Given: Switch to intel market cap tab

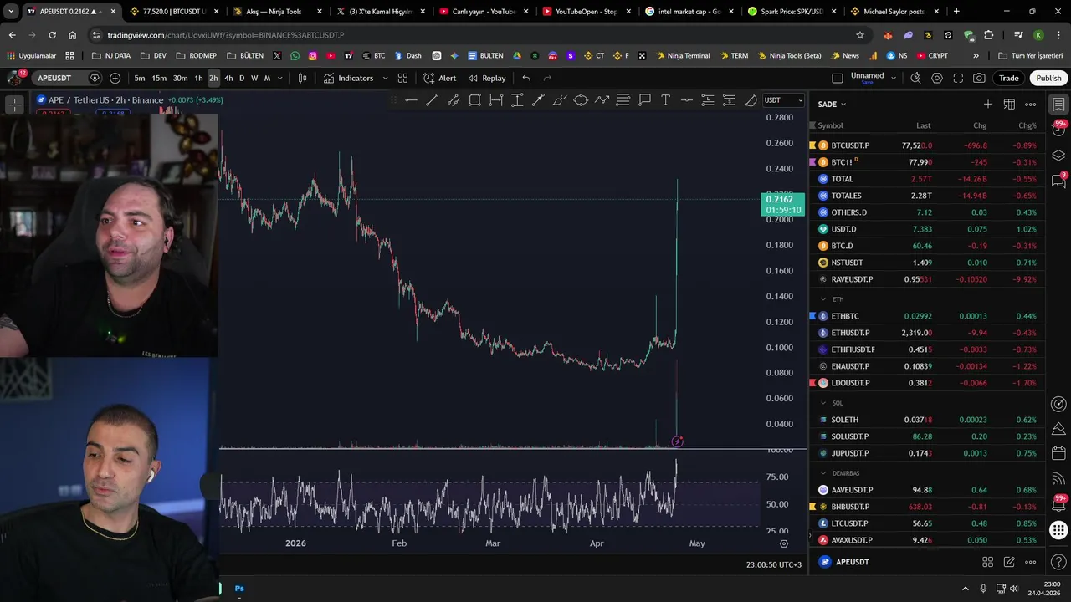Looking at the screenshot, I should click(689, 12).
